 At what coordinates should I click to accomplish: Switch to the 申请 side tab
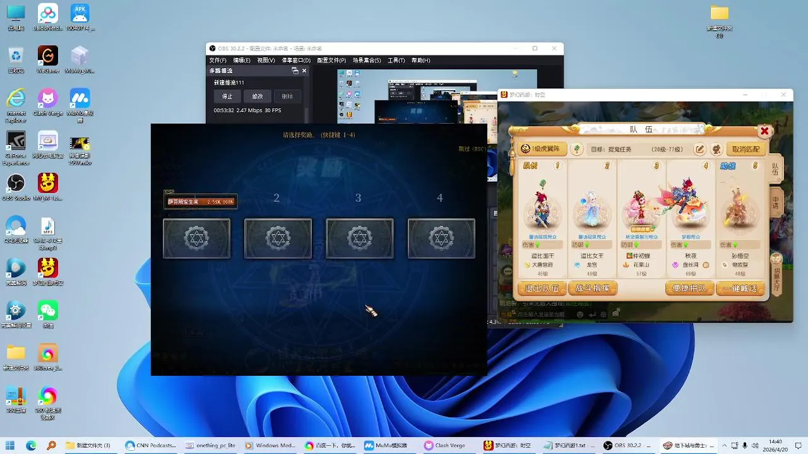pos(775,203)
